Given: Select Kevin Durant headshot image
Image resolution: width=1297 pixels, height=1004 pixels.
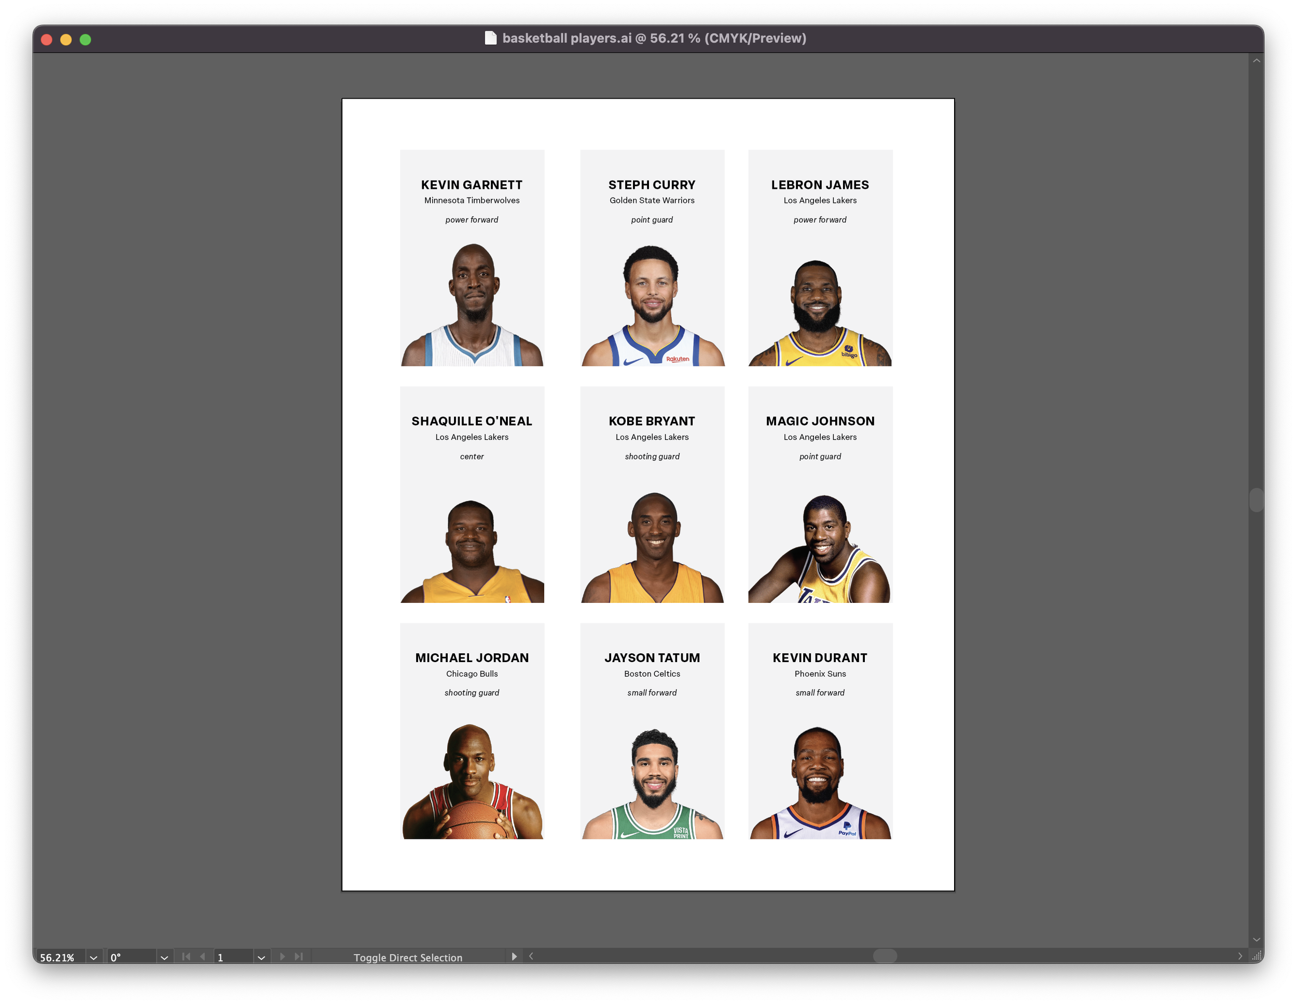Looking at the screenshot, I should point(820,782).
